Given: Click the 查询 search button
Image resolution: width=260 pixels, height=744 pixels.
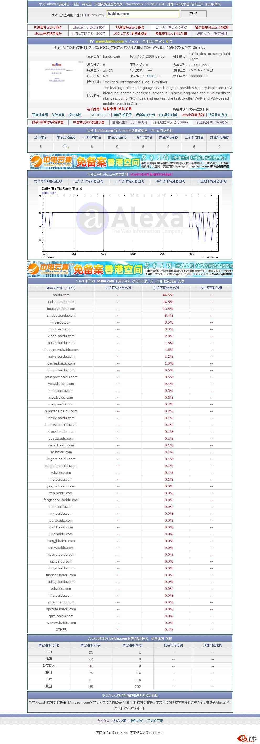Looking at the screenshot, I should click(x=193, y=14).
